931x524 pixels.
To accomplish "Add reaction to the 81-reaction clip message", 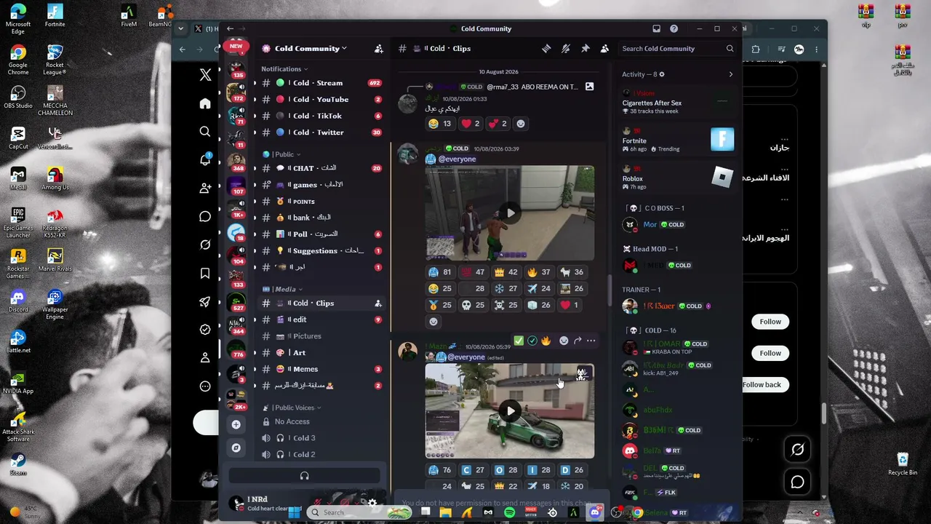I will pyautogui.click(x=433, y=322).
